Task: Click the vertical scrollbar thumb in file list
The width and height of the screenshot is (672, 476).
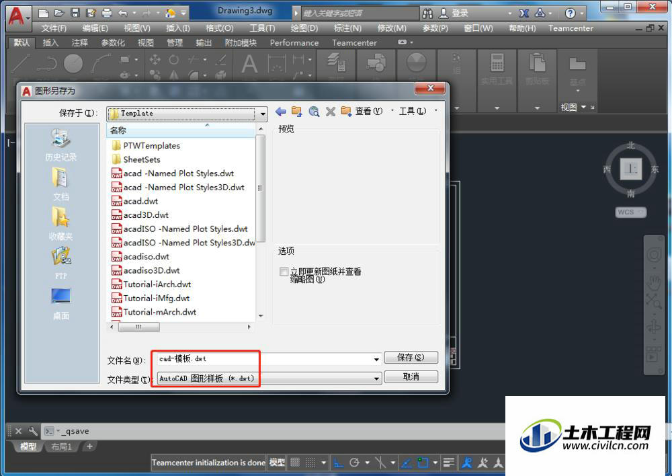Action: pyautogui.click(x=261, y=188)
